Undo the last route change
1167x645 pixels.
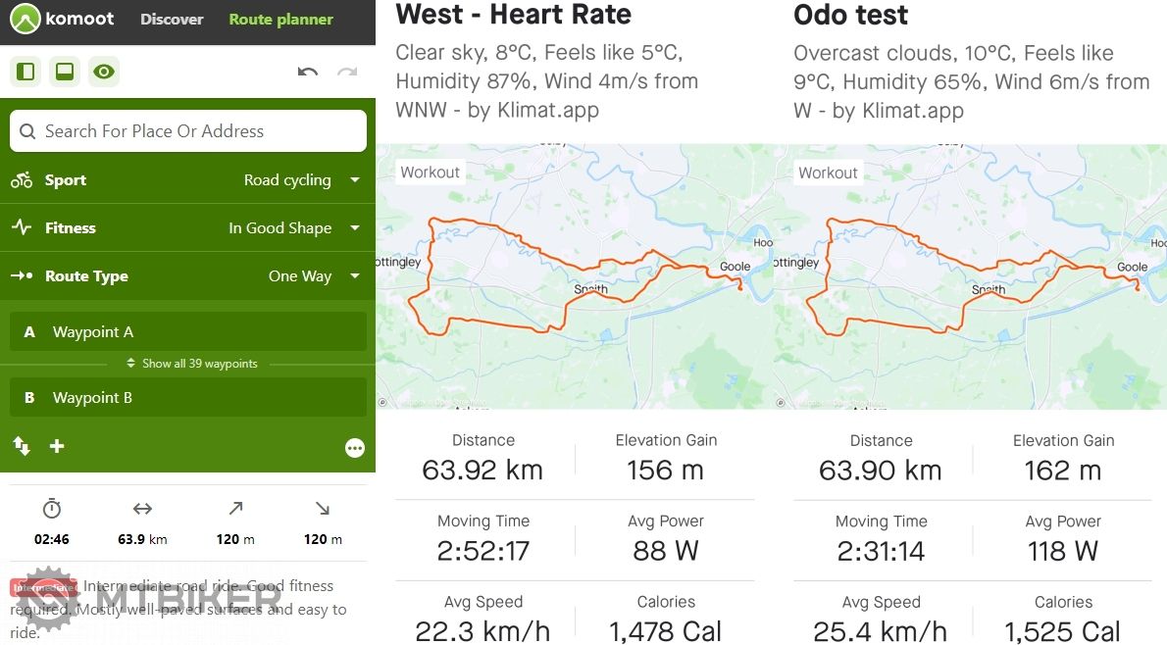(x=308, y=73)
